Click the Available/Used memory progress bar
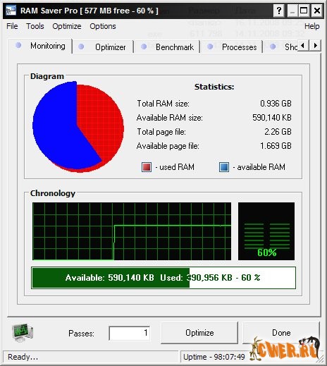327x366 pixels. (x=163, y=278)
